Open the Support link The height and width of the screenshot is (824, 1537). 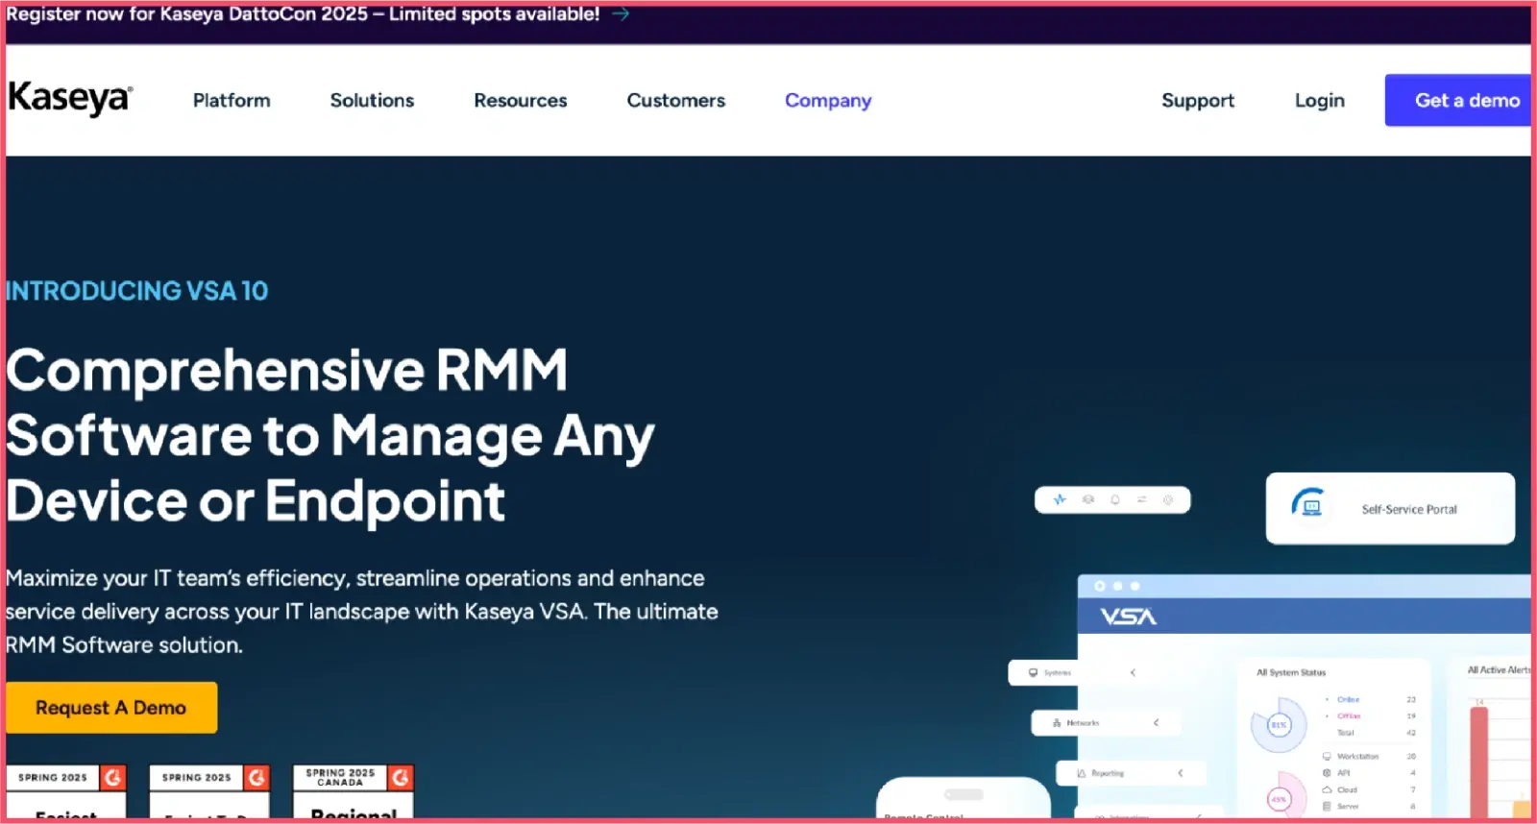click(x=1197, y=100)
